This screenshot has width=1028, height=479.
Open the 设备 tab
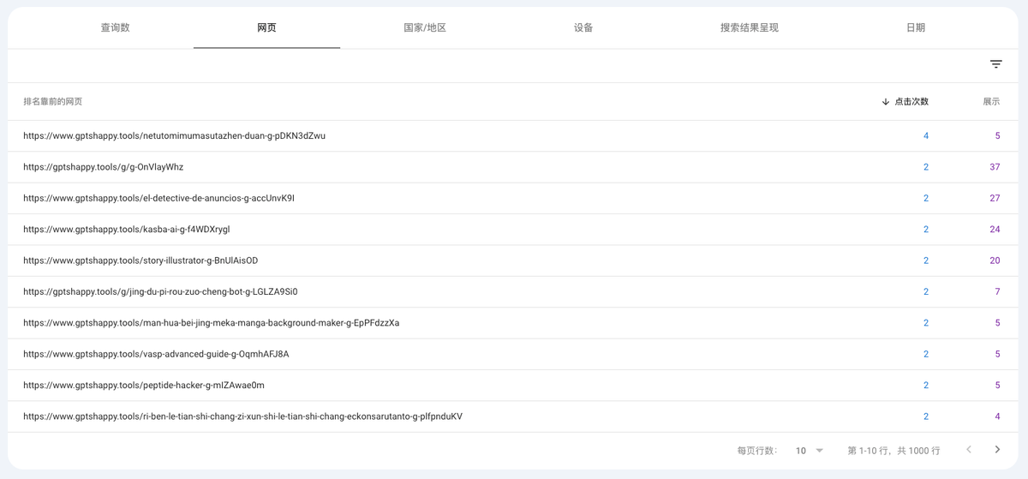point(583,27)
